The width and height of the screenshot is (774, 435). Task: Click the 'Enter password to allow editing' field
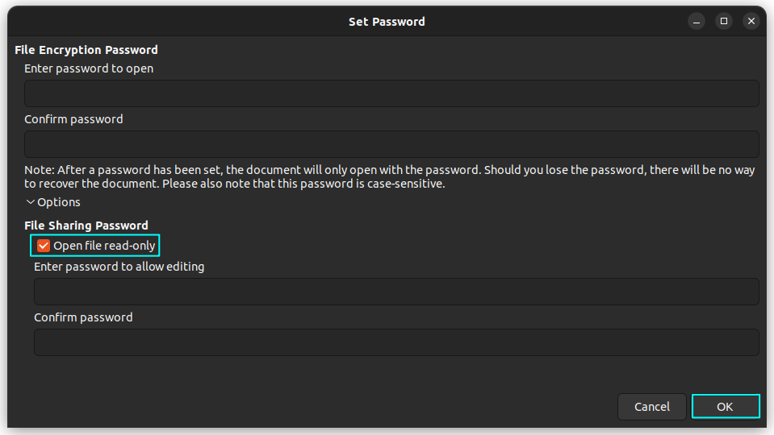coord(395,292)
